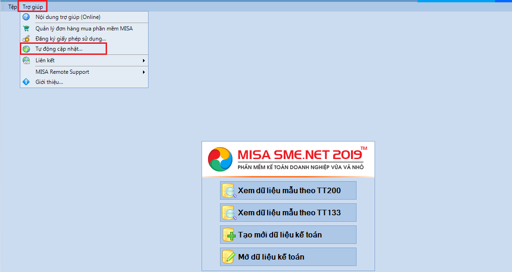
Task: Open MISA Remote Support menu entry
Action: click(84, 72)
